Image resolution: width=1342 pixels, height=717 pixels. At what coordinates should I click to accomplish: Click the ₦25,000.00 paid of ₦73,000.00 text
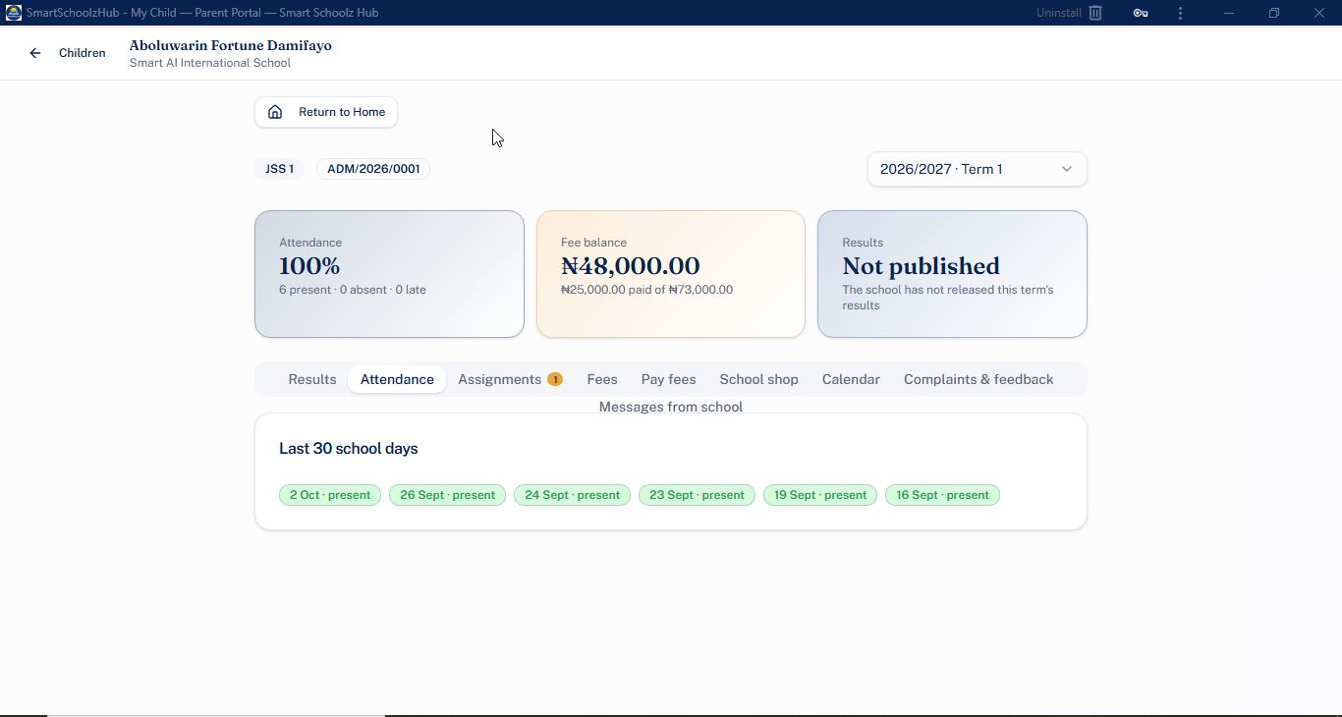(x=646, y=290)
